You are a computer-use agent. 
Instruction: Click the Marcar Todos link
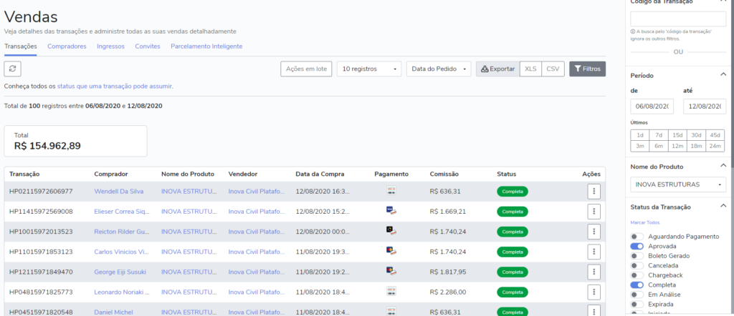click(x=644, y=222)
